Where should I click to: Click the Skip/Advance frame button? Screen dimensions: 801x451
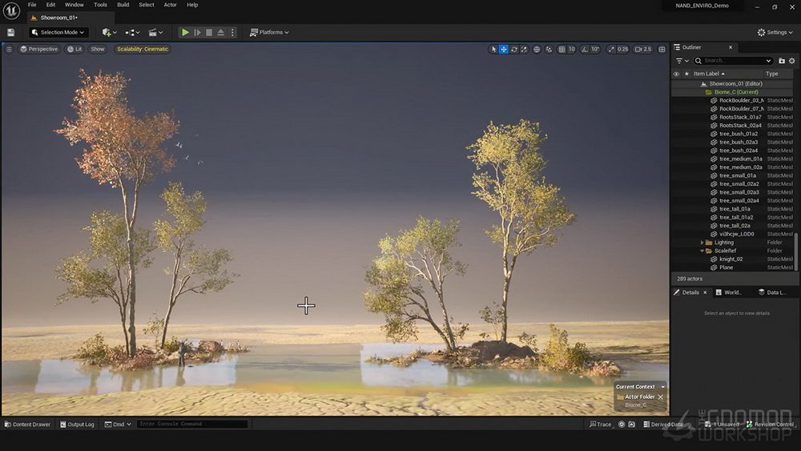(x=197, y=32)
